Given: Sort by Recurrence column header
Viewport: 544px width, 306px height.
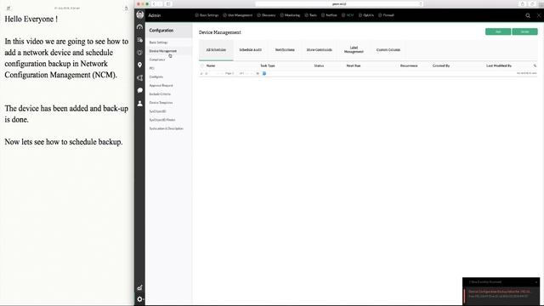Looking at the screenshot, I should coord(409,65).
